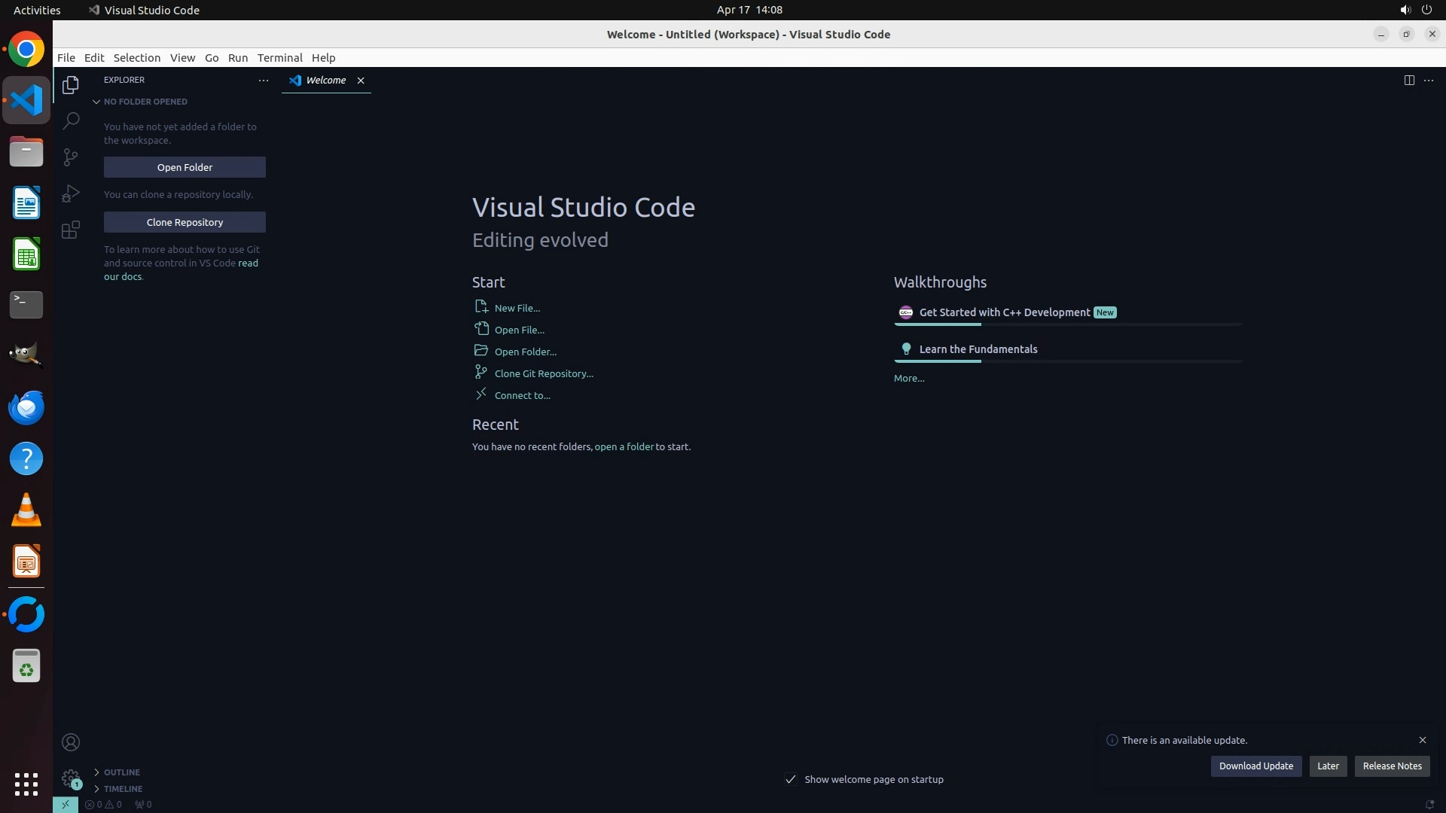Viewport: 1446px width, 813px height.
Task: Open the Learn the Fundamentals walkthrough
Action: [978, 349]
